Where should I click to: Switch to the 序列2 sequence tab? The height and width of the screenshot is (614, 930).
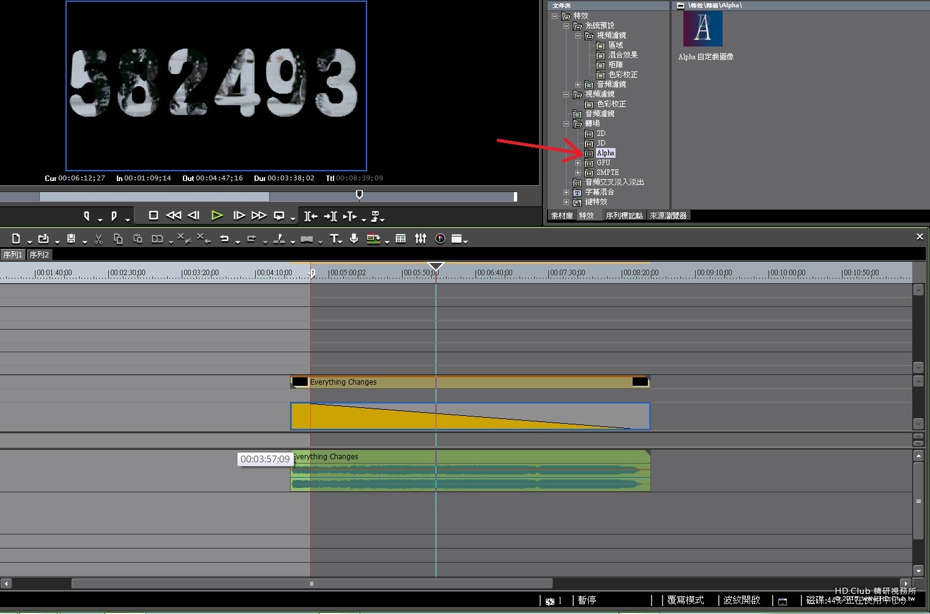[39, 255]
